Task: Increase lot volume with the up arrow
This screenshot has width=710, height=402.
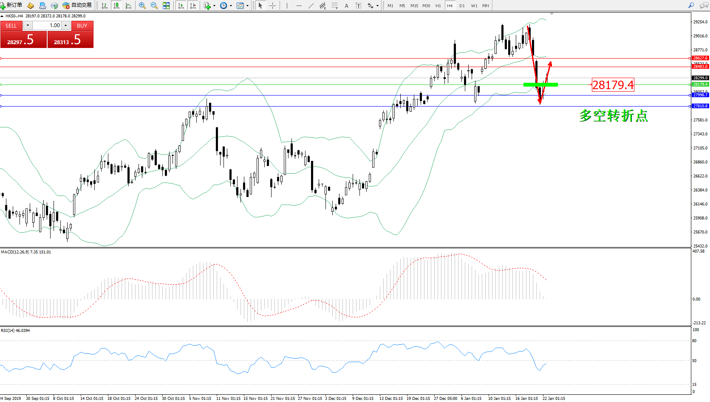Action: coord(66,25)
